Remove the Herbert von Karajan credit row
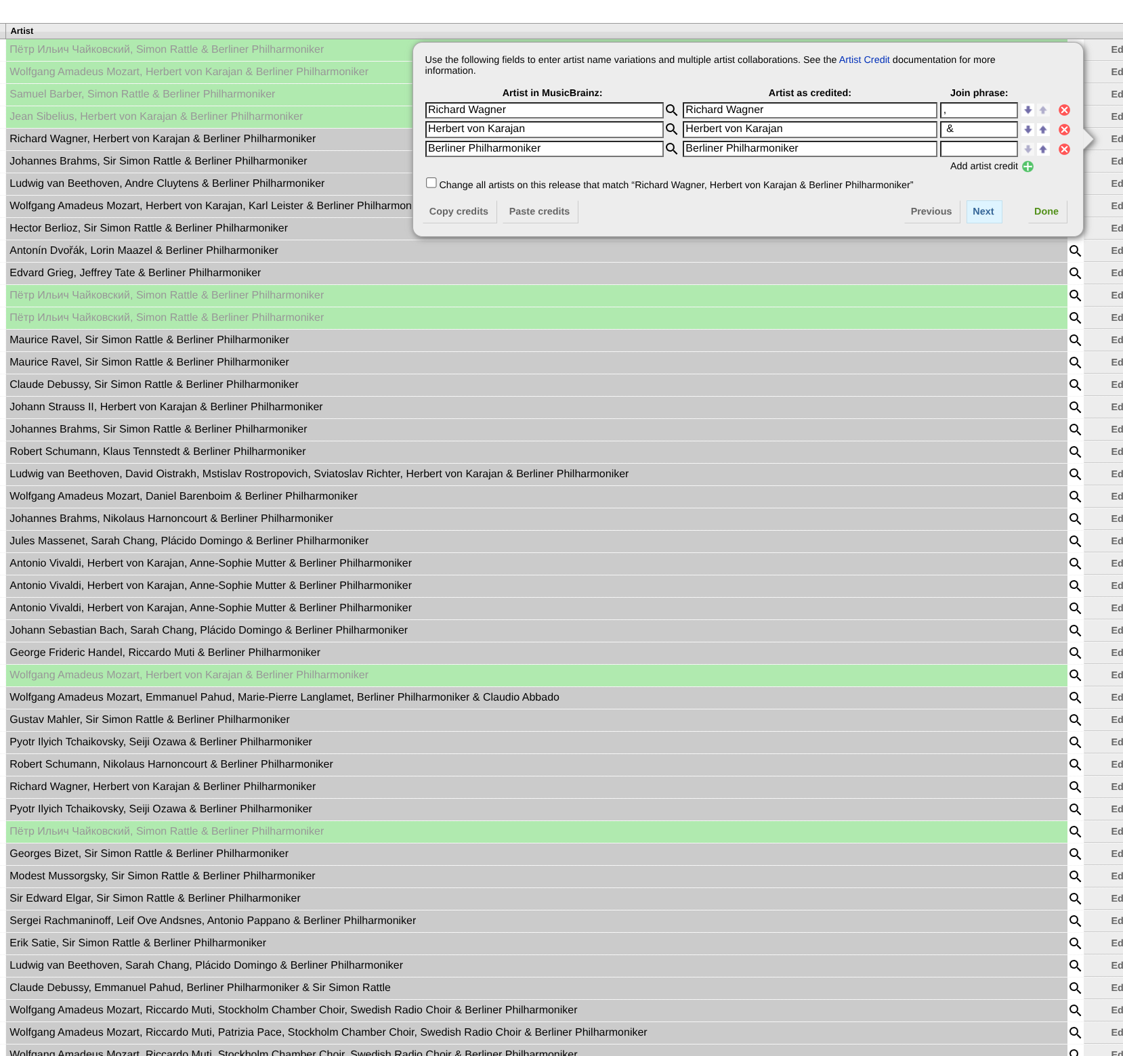The width and height of the screenshot is (1123, 1056). coord(1064,130)
